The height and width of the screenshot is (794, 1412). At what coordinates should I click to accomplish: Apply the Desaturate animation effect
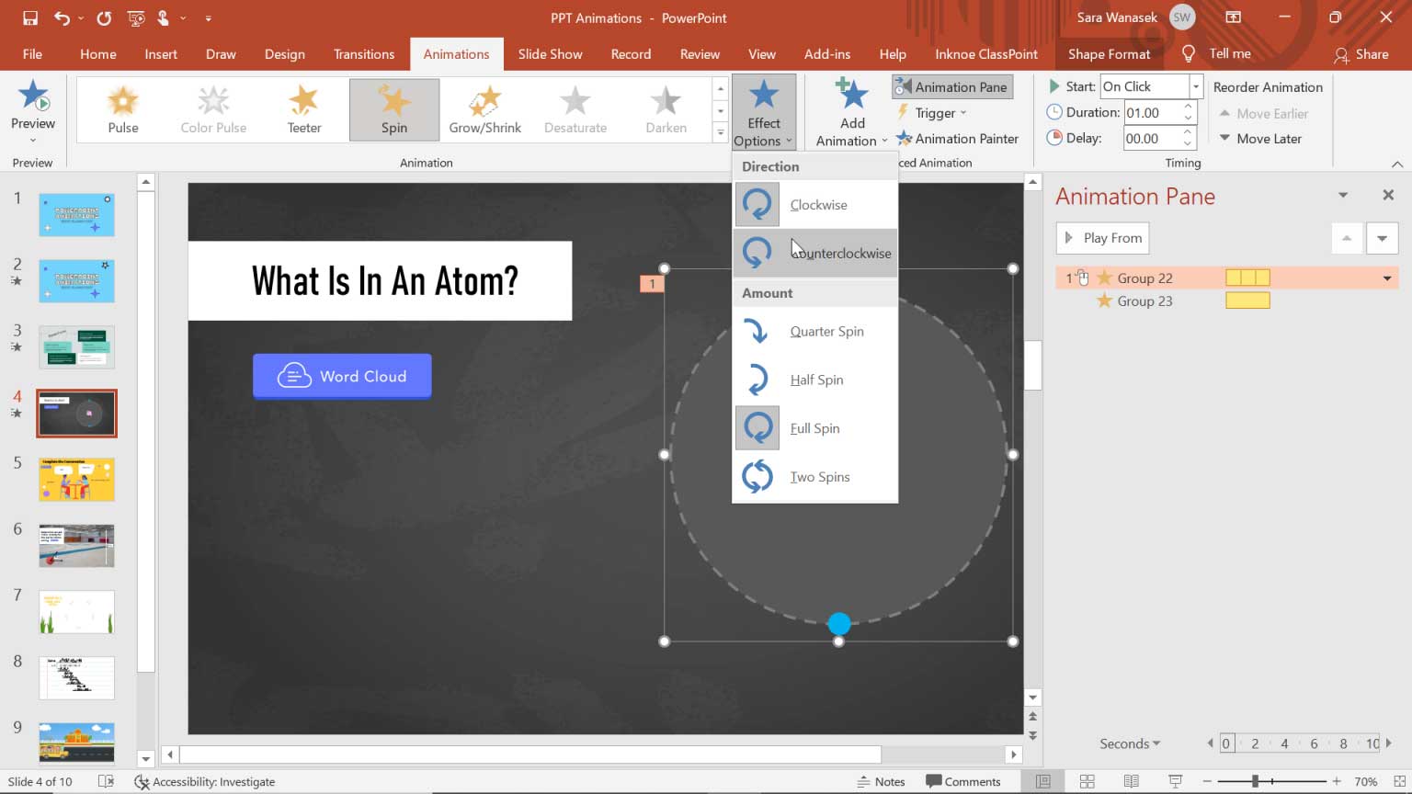click(x=575, y=108)
